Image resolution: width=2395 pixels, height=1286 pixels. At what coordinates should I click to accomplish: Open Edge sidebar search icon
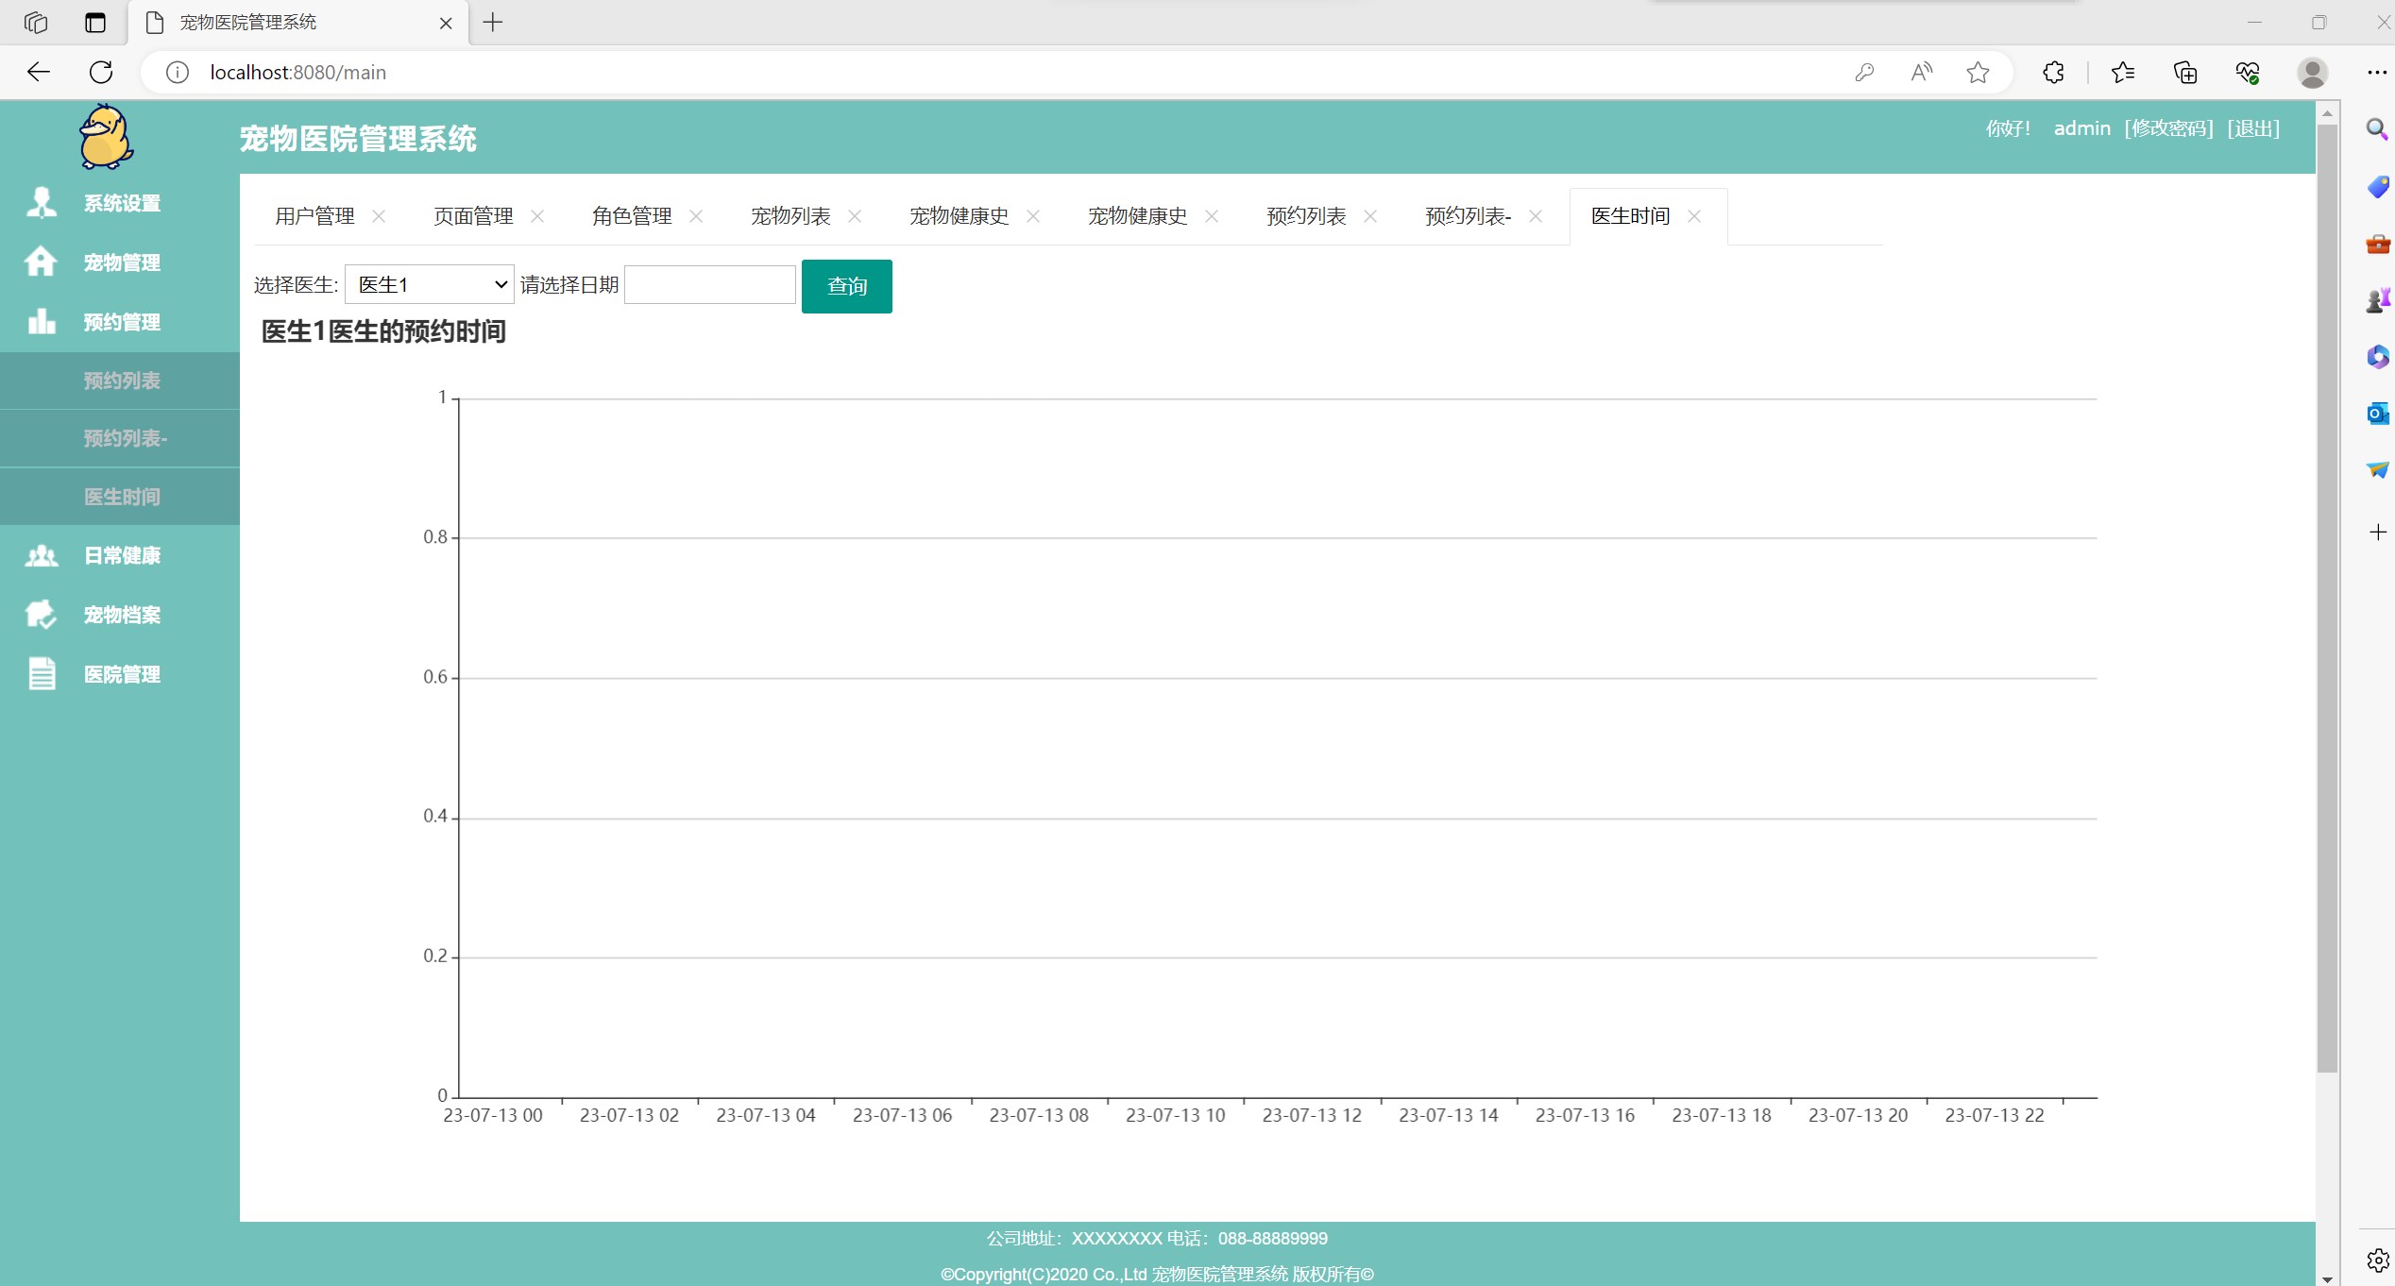tap(2377, 129)
